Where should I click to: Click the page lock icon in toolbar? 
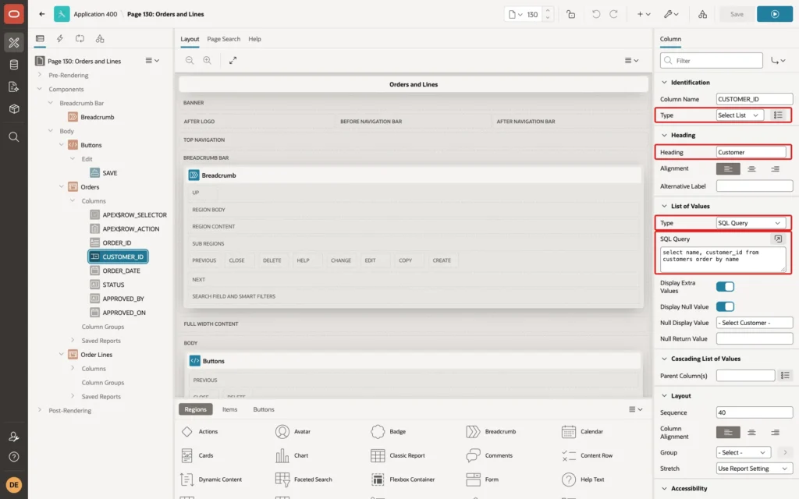(570, 14)
